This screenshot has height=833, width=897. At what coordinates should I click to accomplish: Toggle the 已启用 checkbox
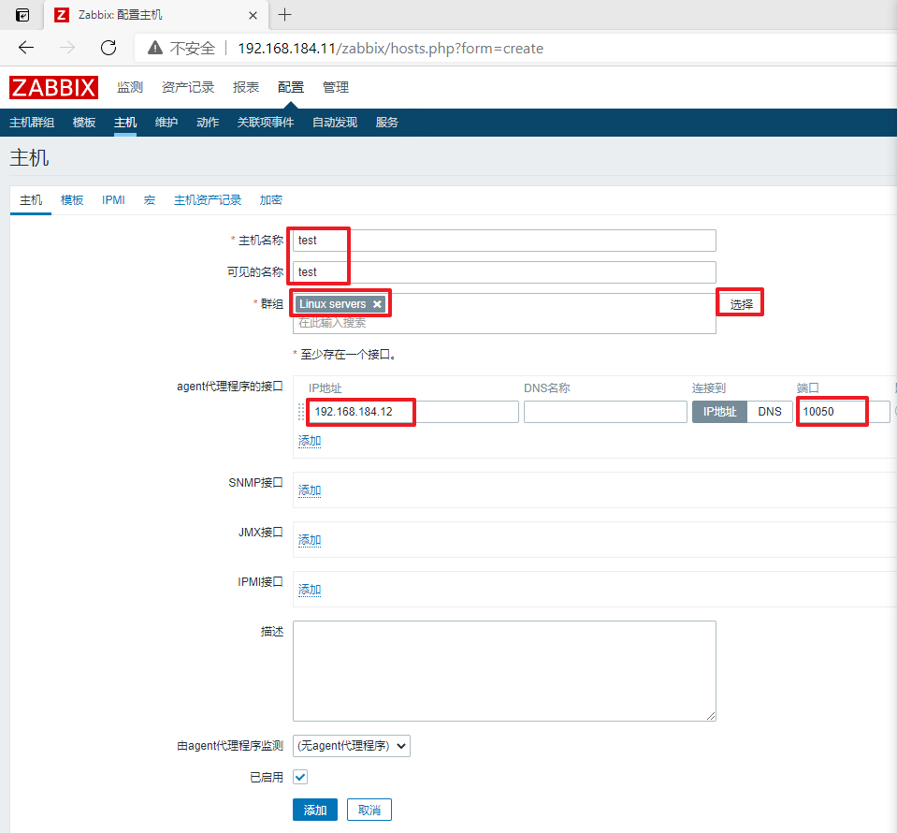pyautogui.click(x=300, y=777)
